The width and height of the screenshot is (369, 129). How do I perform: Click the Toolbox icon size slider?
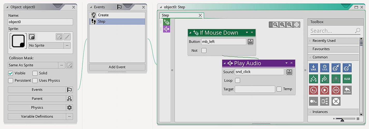coord(345,119)
